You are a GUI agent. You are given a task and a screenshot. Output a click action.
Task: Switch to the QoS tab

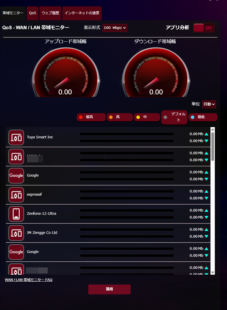[x=33, y=13]
